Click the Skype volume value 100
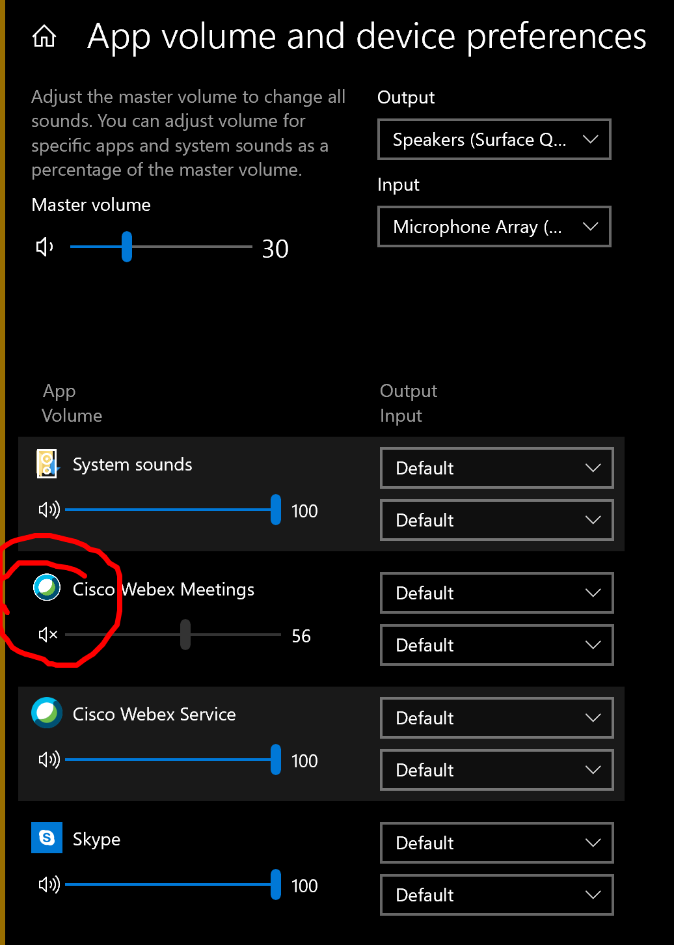674x945 pixels. [304, 886]
